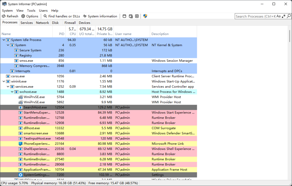Collapse the services.exe tree node
Image resolution: width=292 pixels, height=186 pixels.
pyautogui.click(x=8, y=87)
